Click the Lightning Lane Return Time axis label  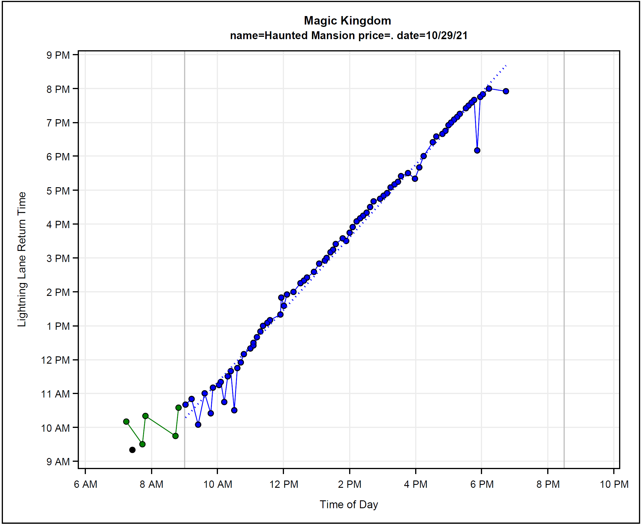(22, 259)
